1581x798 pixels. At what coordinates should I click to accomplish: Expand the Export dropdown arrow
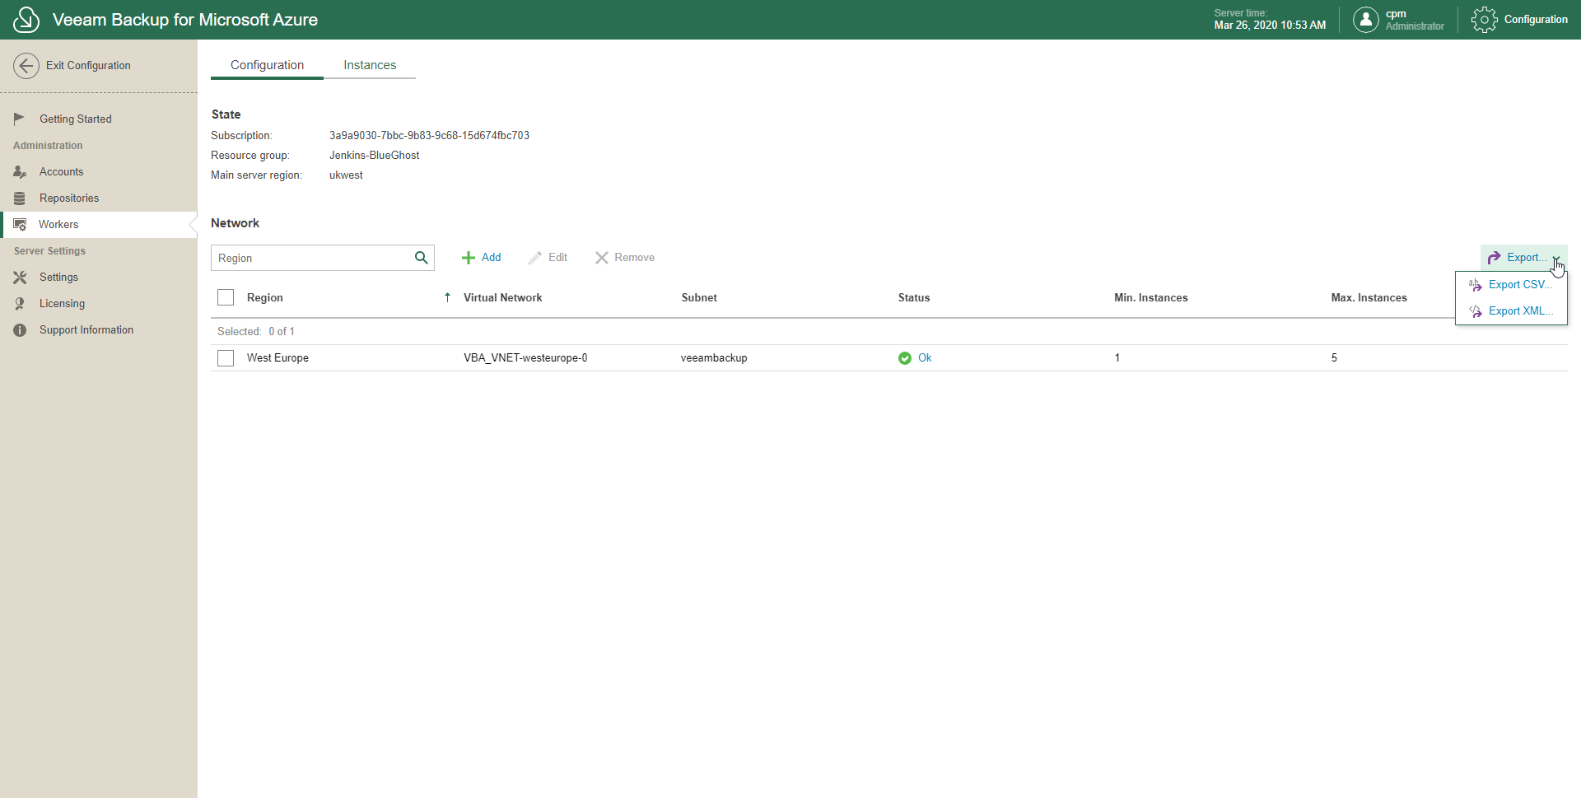coord(1556,259)
